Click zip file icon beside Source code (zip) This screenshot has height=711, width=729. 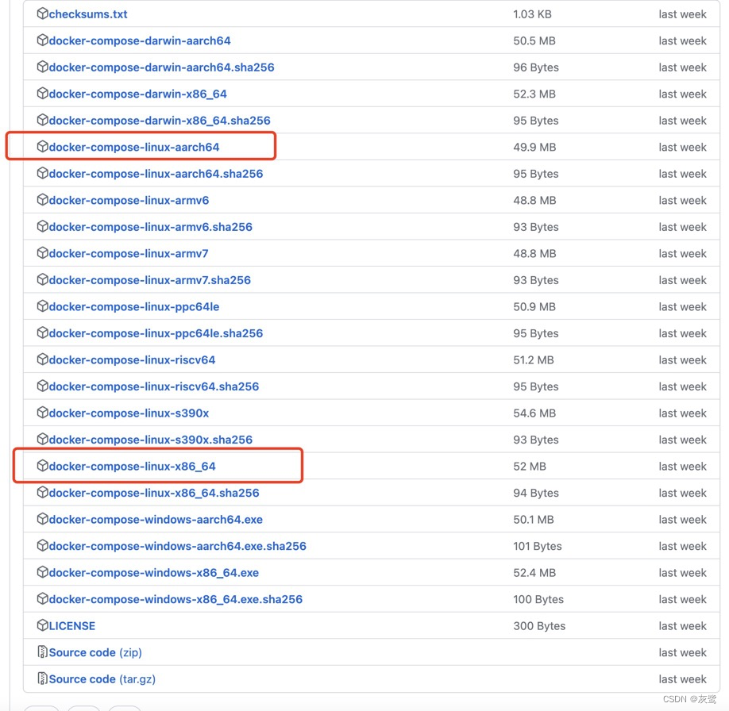[x=42, y=652]
